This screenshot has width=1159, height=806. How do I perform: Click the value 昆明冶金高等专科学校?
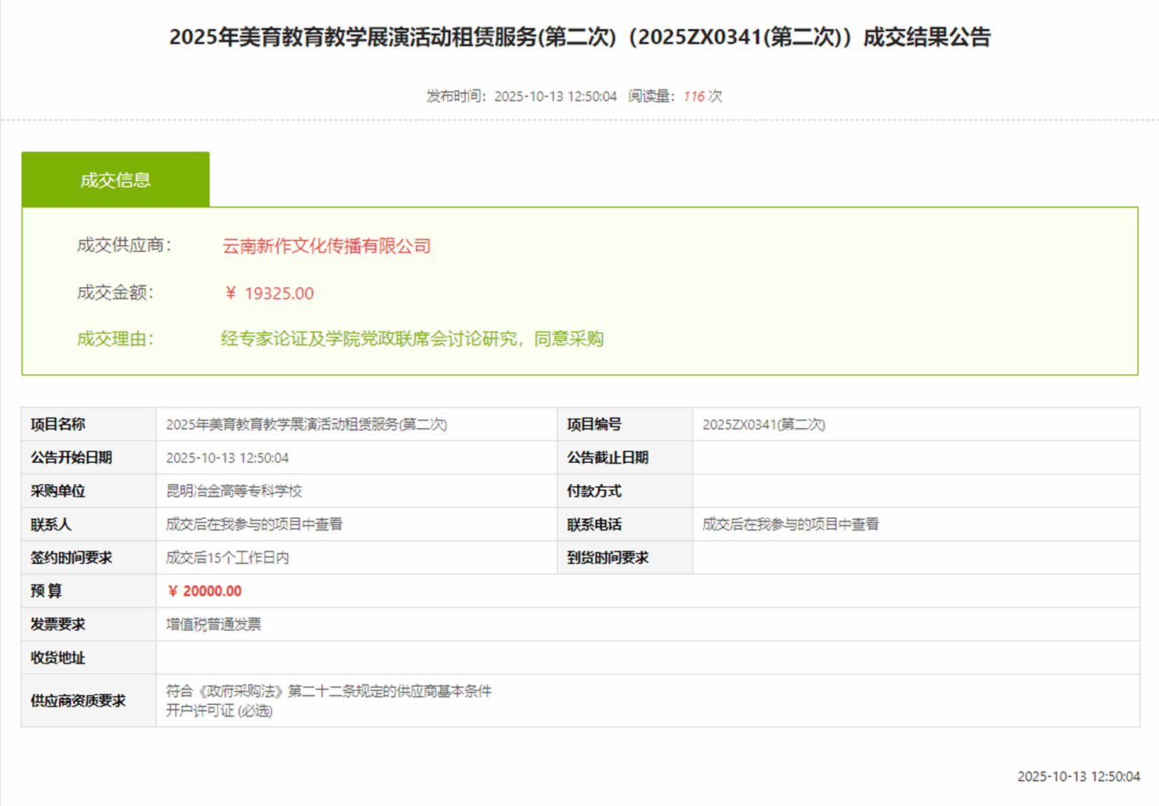[x=234, y=492]
